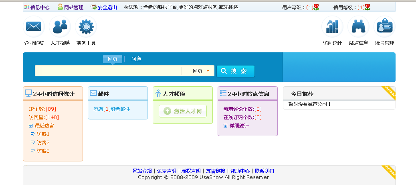Open the 站点信息 label link

pos(358,43)
